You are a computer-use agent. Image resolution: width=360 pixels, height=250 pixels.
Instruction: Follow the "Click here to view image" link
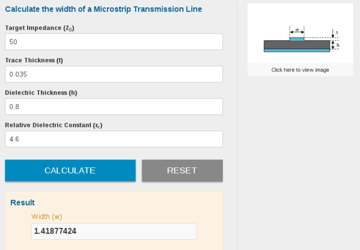299,70
